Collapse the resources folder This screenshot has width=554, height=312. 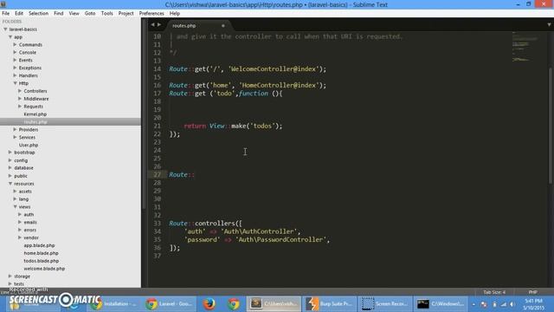[x=10, y=184]
